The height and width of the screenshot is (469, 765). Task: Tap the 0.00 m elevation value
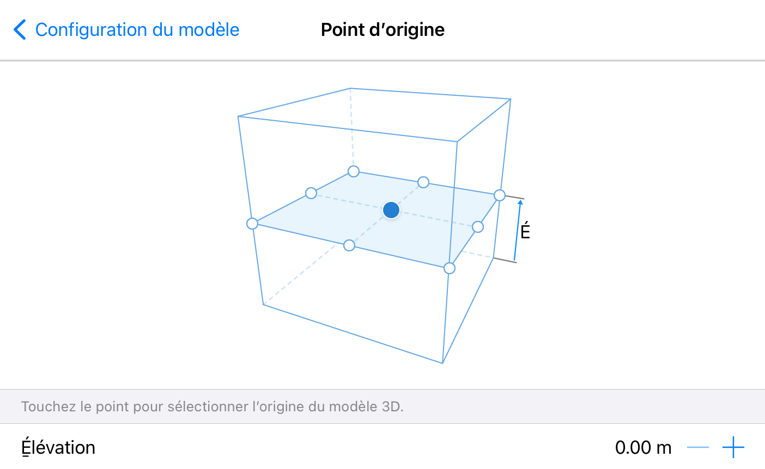643,447
